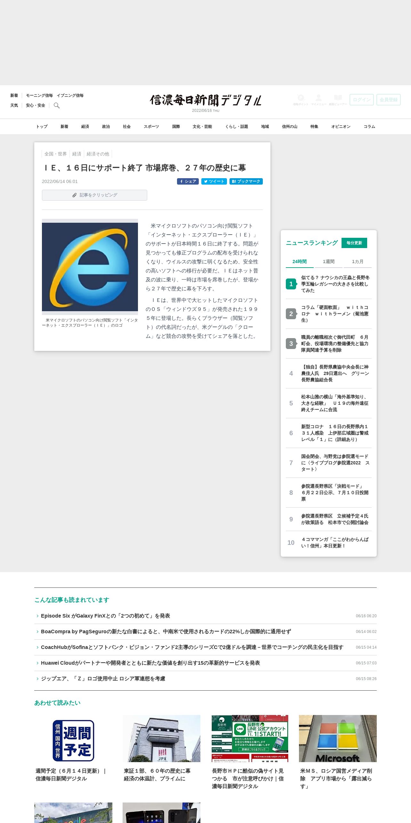Open the マイメニュー user icon
This screenshot has width=411, height=823.
(x=318, y=100)
